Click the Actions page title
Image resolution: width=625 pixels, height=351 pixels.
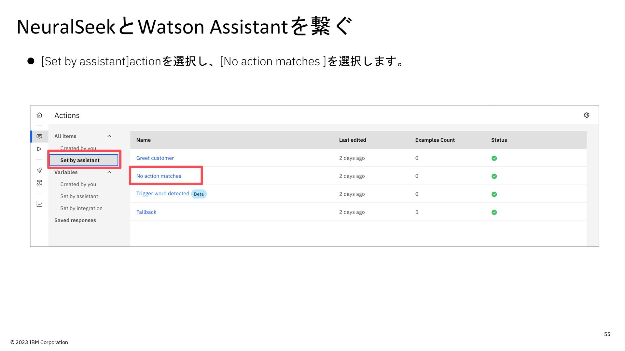tap(67, 115)
